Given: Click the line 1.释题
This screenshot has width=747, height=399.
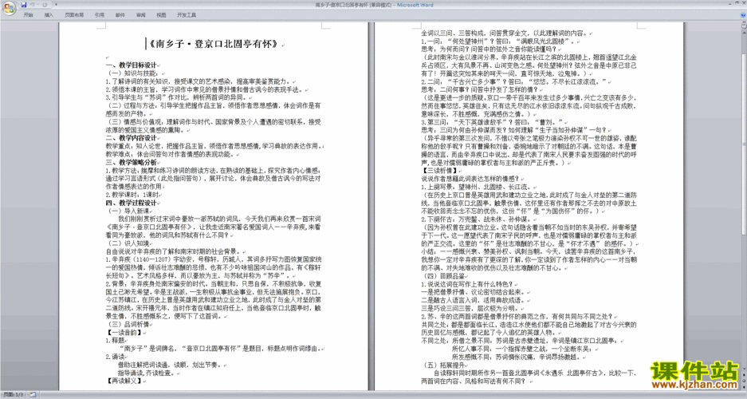Looking at the screenshot, I should click(x=115, y=341).
